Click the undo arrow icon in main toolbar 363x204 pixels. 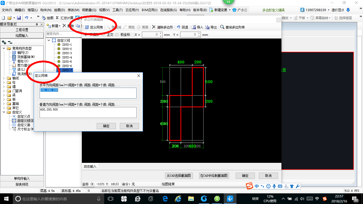(27, 18)
